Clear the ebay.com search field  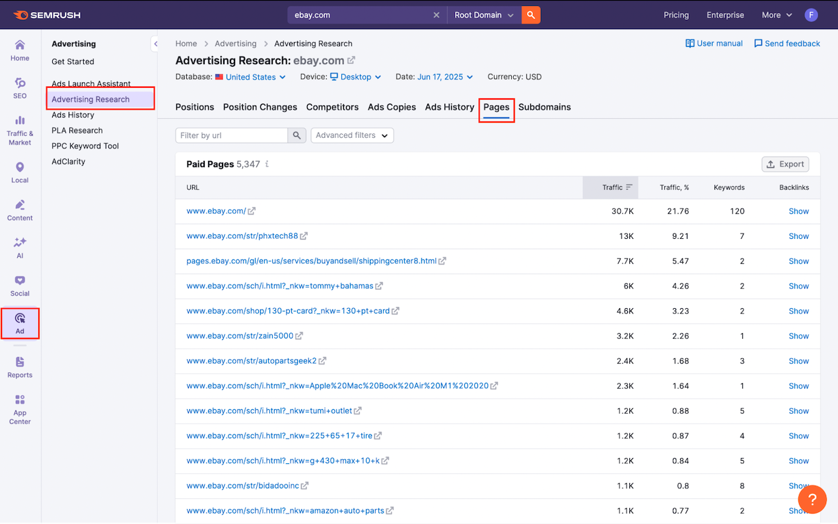pos(436,15)
